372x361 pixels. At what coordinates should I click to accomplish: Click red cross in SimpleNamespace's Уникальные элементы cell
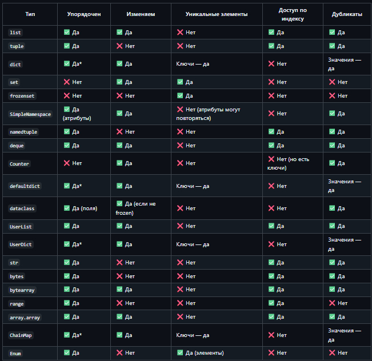(180, 110)
